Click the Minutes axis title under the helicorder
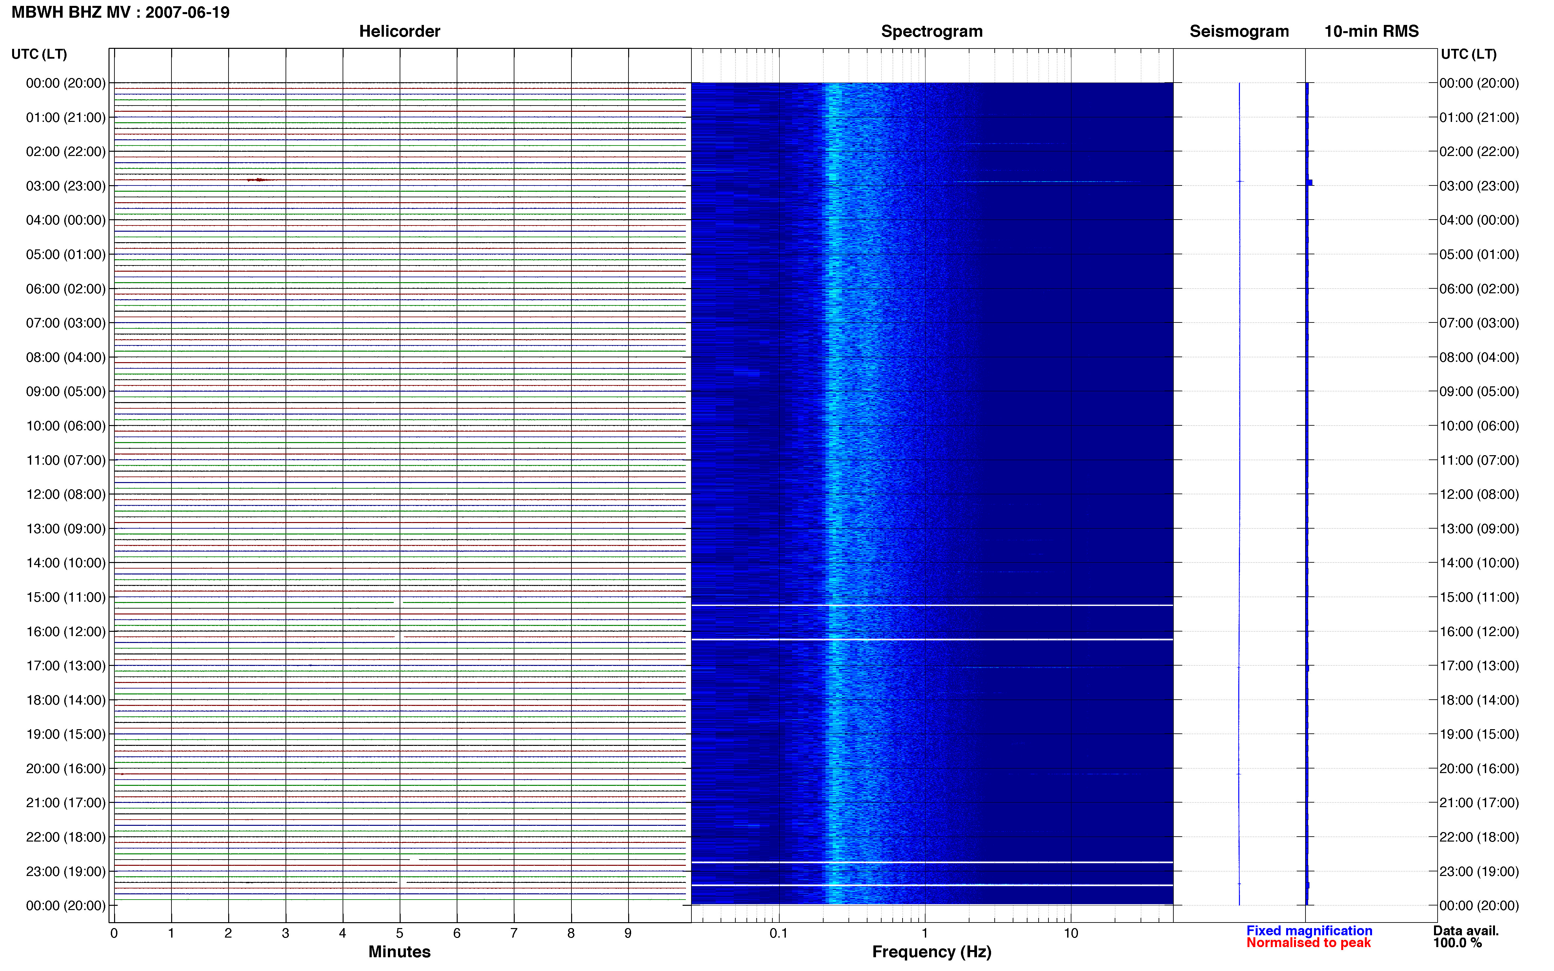This screenshot has width=1554, height=971. (399, 952)
